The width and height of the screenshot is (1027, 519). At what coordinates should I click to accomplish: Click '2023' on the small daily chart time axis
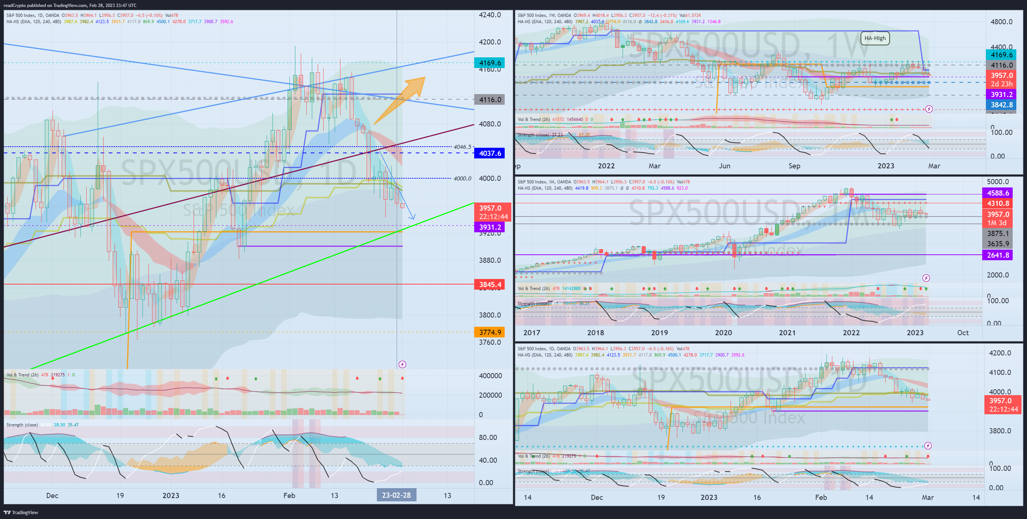709,497
